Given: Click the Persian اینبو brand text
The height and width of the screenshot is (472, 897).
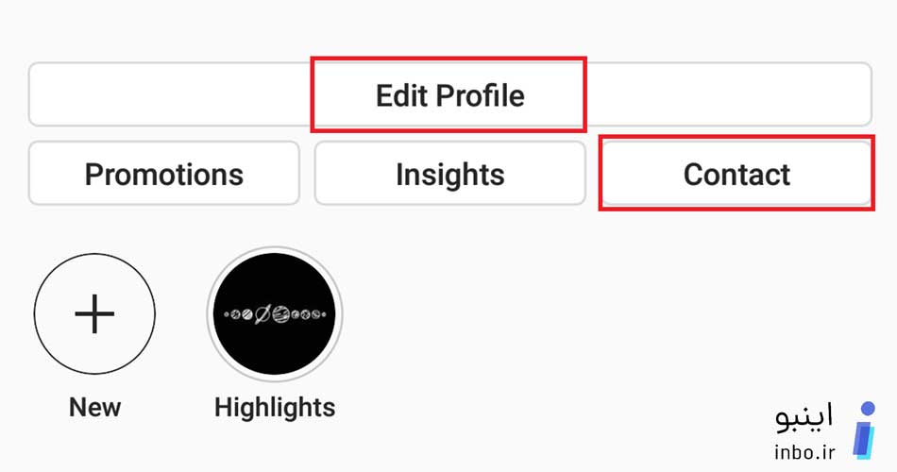Looking at the screenshot, I should pyautogui.click(x=804, y=418).
